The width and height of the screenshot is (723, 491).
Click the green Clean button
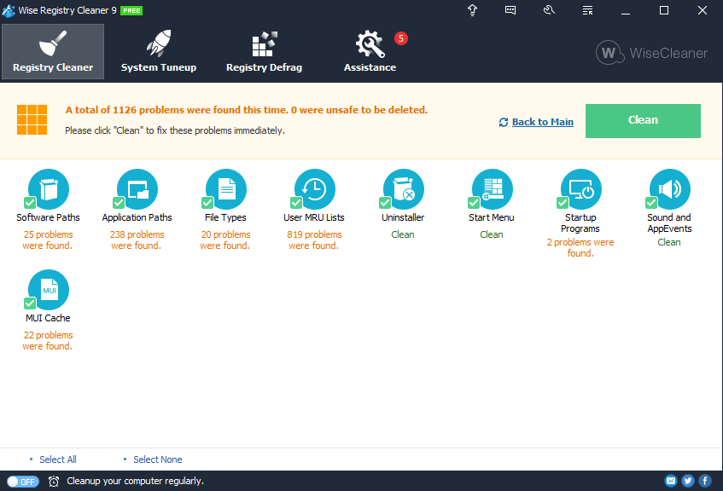pos(643,121)
